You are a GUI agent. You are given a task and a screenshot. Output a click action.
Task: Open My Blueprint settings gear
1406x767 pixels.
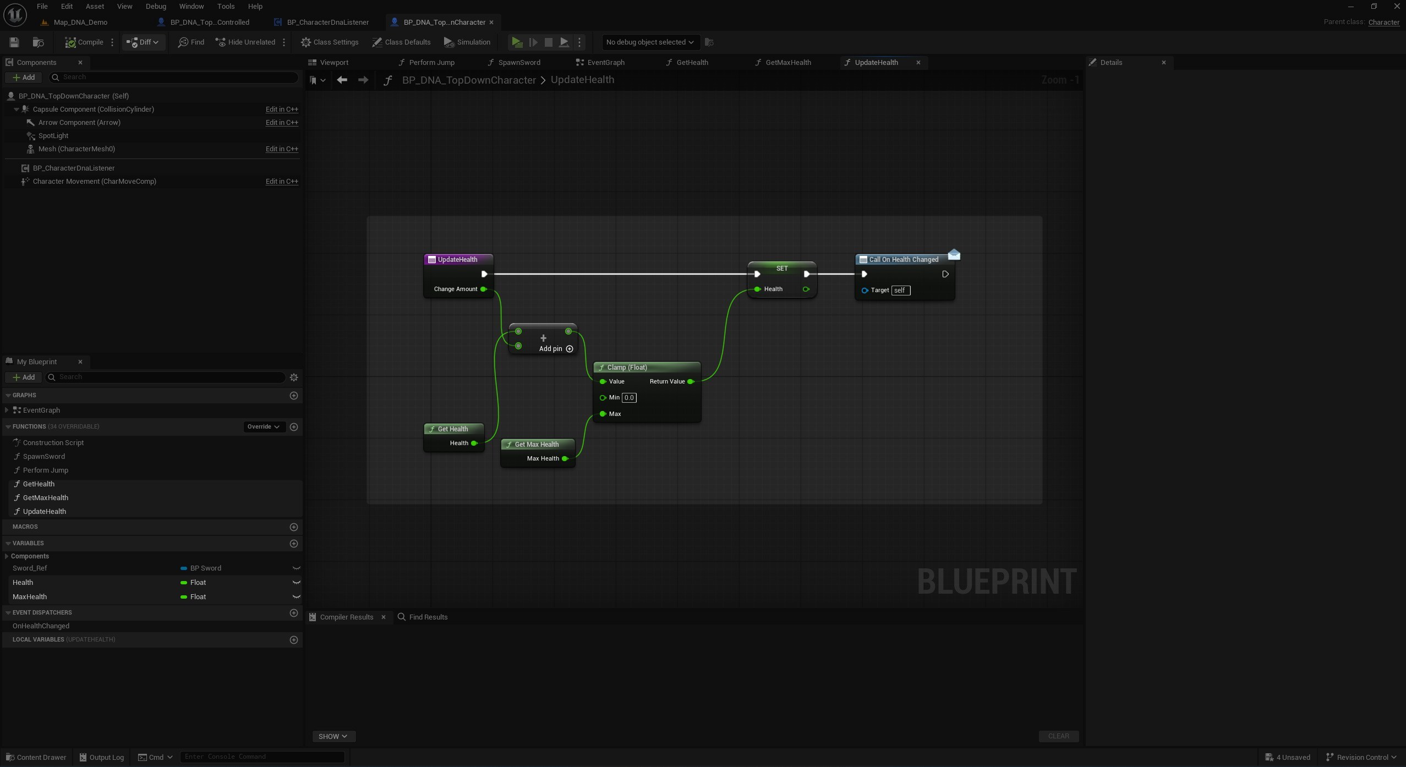(294, 377)
